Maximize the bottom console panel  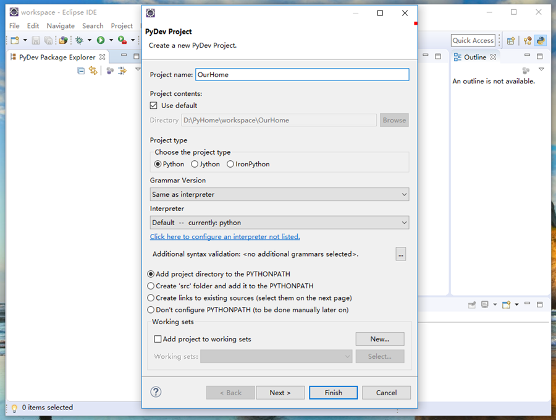540,304
